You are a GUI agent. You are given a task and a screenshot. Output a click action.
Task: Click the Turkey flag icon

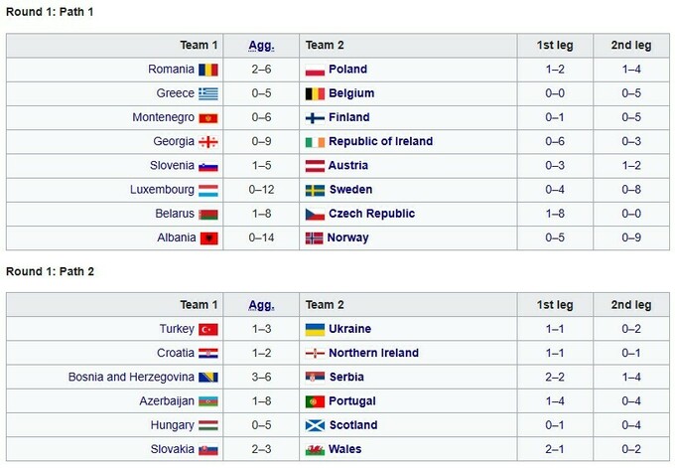click(208, 329)
